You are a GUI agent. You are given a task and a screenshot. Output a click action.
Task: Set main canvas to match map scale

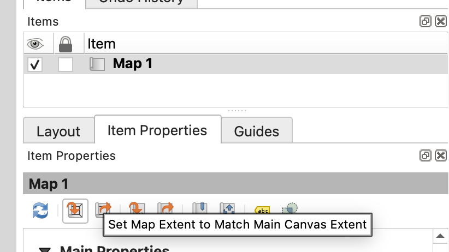(x=165, y=209)
